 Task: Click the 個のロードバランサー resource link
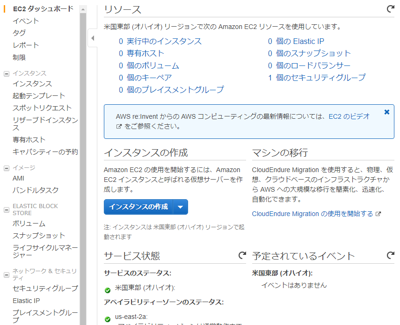313,65
